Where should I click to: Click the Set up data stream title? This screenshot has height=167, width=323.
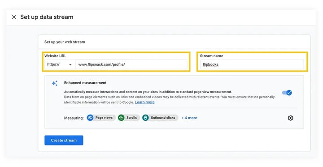click(x=47, y=17)
